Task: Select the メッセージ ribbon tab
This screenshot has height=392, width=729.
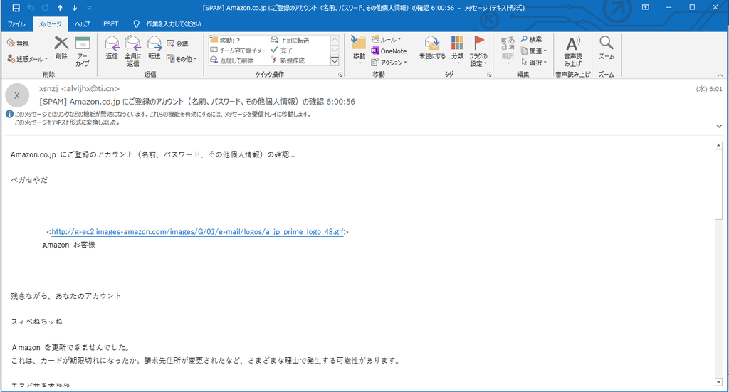Action: pos(50,24)
